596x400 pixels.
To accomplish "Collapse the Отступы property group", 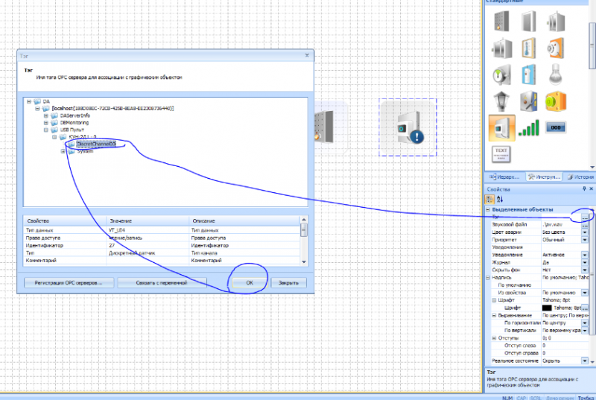I will pyautogui.click(x=494, y=338).
